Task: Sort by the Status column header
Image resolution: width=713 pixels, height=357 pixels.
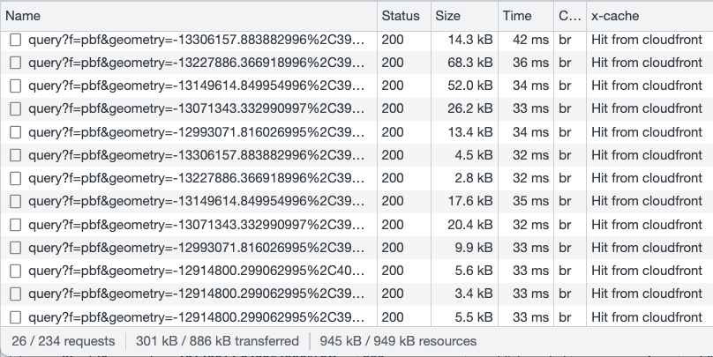Action: point(400,16)
